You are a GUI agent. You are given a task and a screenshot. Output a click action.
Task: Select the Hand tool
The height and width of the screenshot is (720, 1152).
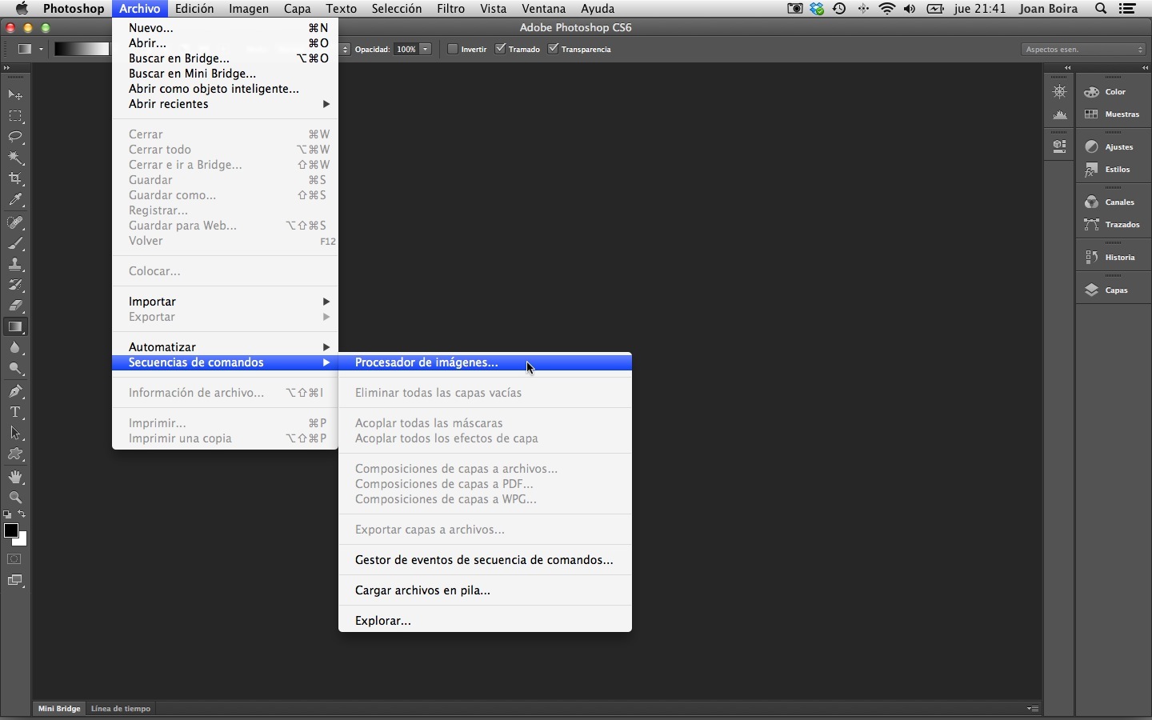15,477
